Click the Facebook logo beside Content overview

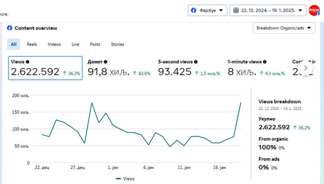pos(10,28)
